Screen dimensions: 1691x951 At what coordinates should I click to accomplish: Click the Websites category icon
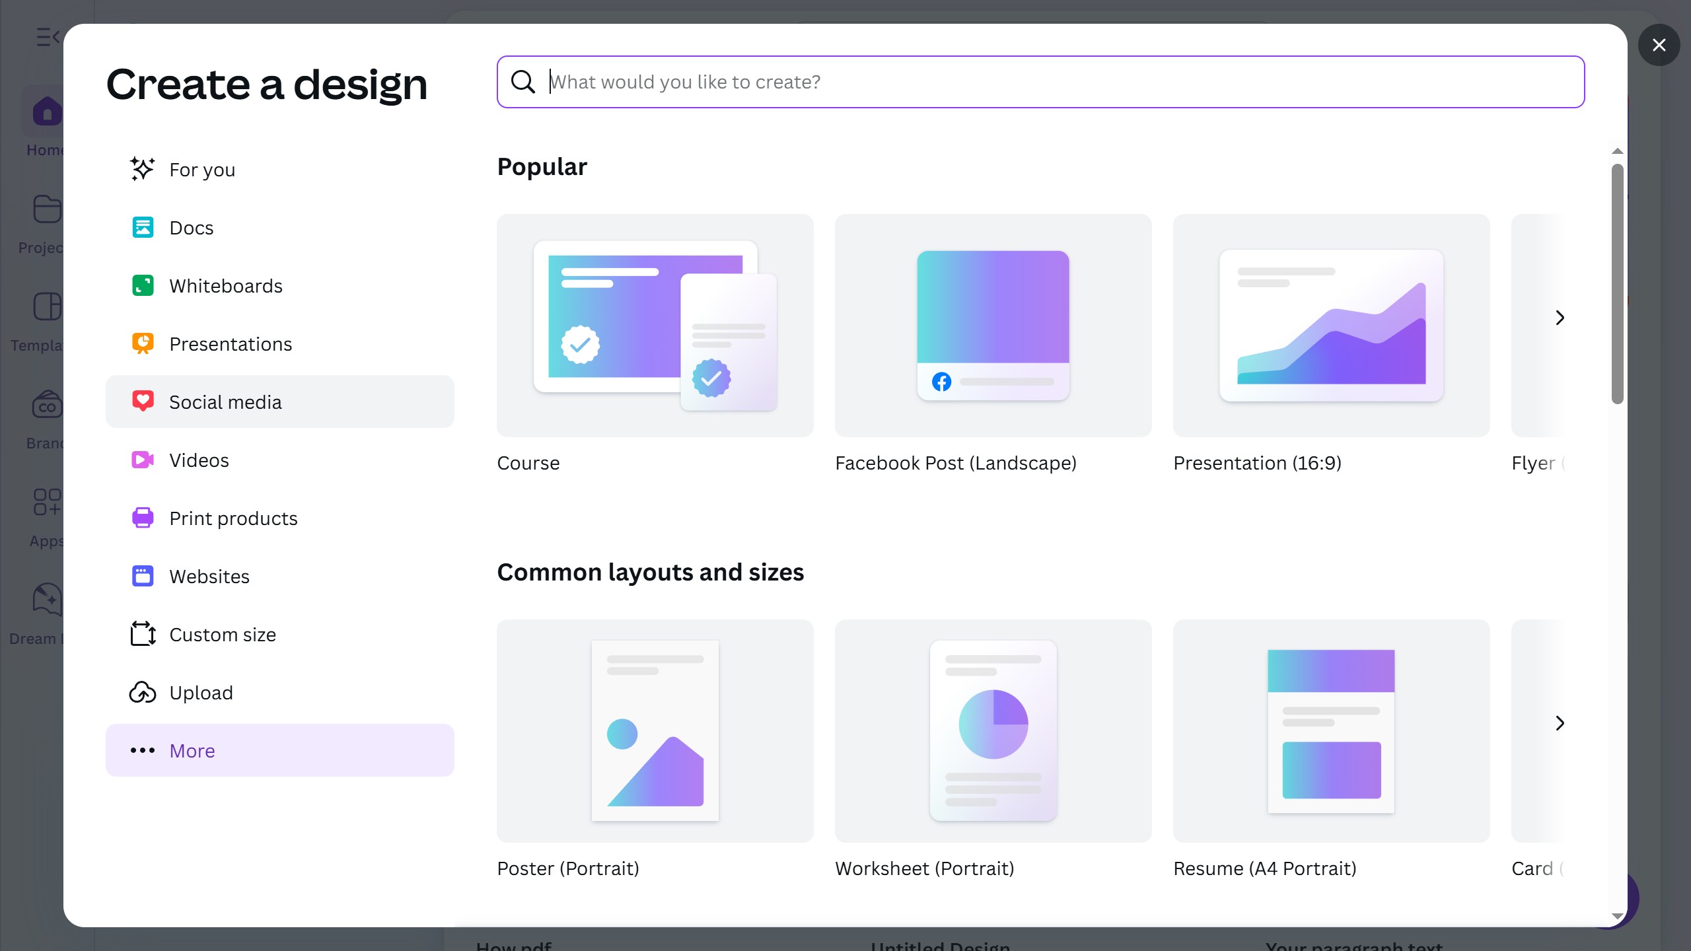(142, 576)
